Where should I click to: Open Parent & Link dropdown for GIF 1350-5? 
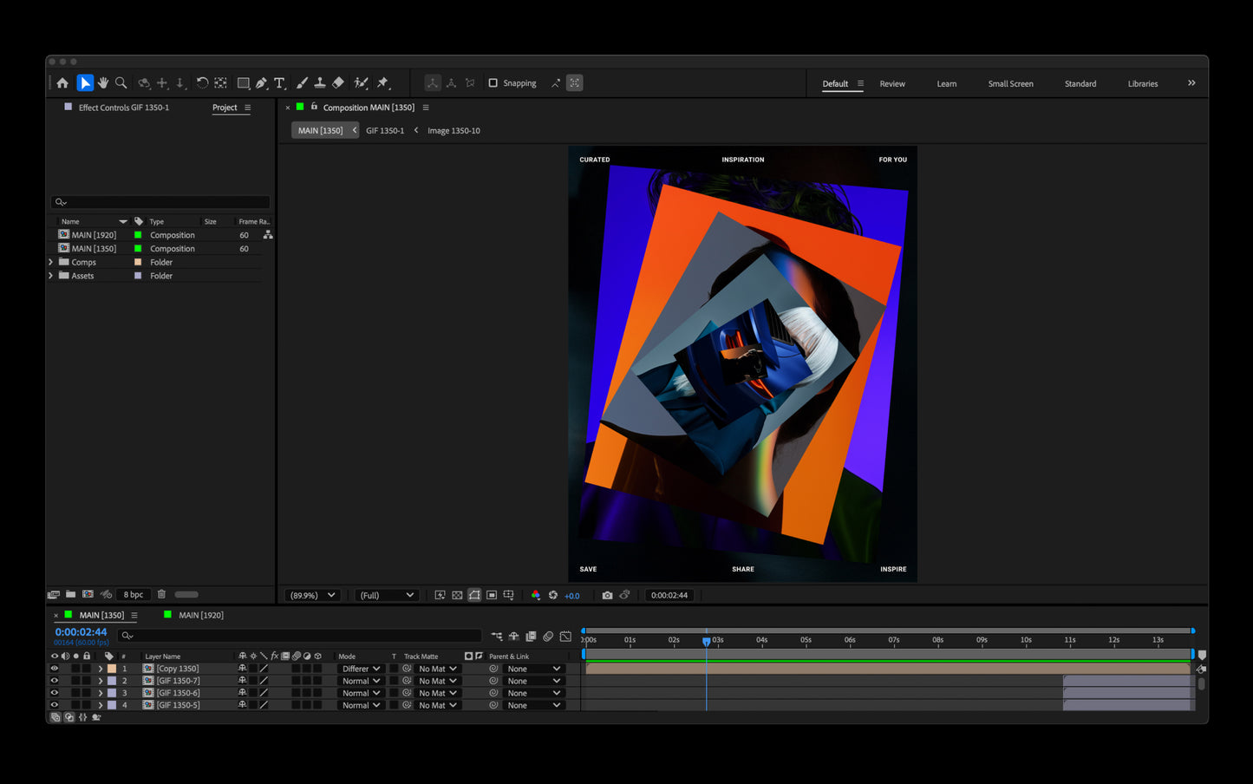pyautogui.click(x=533, y=705)
